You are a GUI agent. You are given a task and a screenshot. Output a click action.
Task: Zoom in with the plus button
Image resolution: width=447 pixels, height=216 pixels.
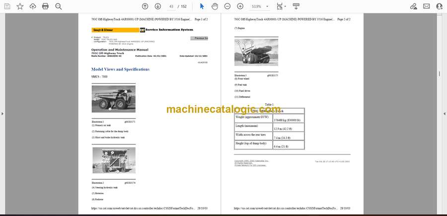tap(240, 6)
